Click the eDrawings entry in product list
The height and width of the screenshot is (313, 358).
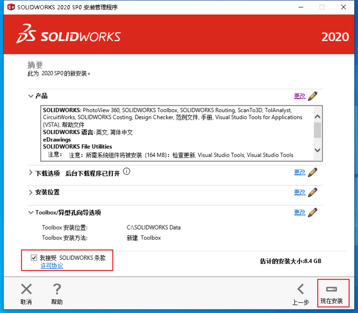tap(57, 139)
